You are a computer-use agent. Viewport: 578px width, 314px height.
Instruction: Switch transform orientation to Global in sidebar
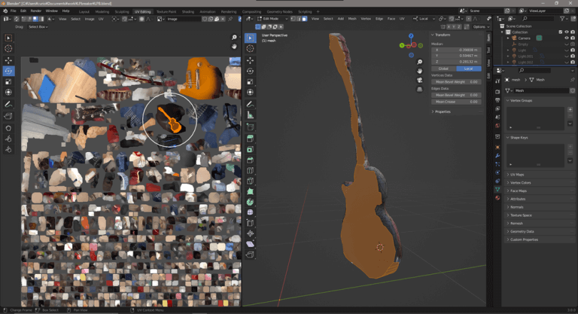click(x=443, y=69)
